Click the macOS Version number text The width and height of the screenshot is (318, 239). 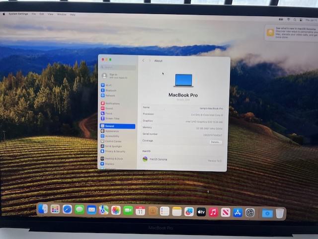click(215, 160)
